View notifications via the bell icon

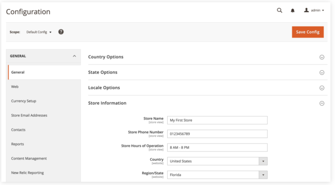coord(292,10)
